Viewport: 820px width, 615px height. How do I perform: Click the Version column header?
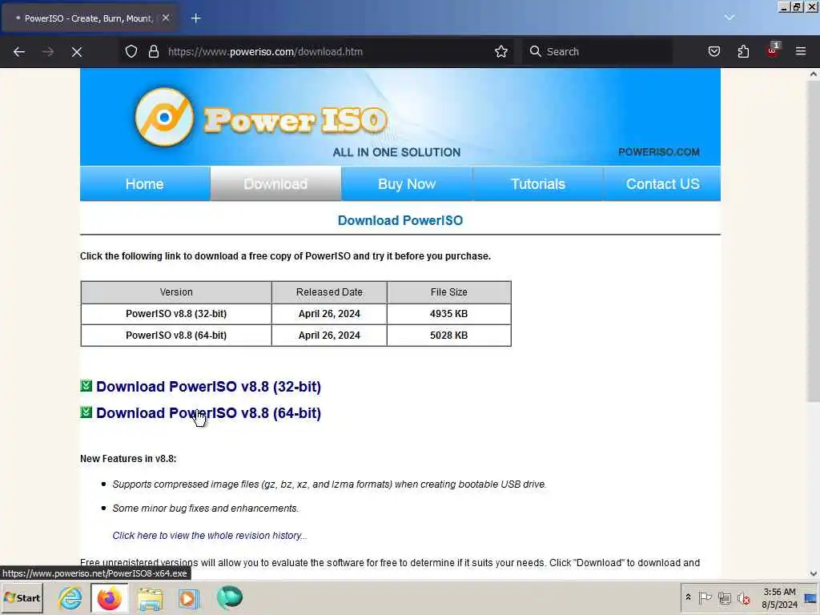pos(176,291)
